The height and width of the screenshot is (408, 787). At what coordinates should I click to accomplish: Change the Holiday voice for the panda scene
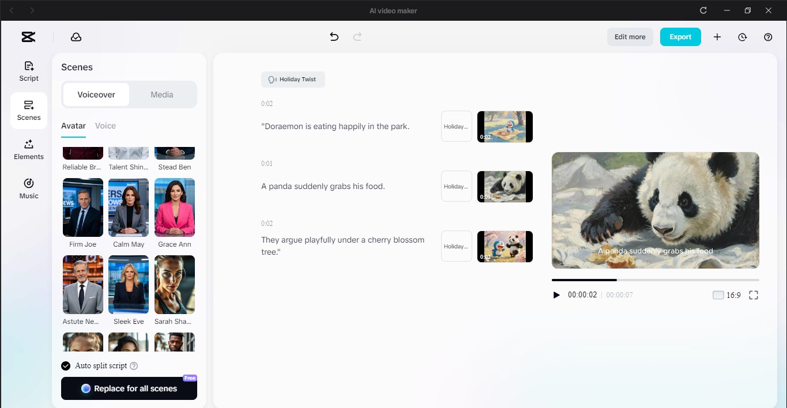tap(456, 186)
